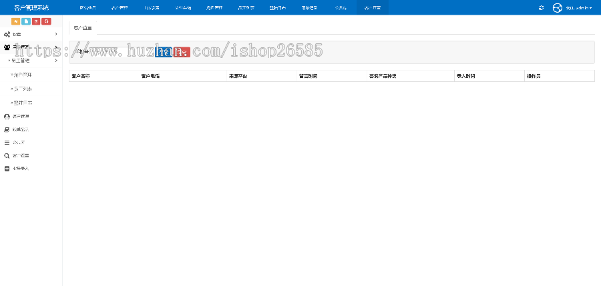
Task: Click the hamburger list icon in sidebar
Action: coord(7,143)
